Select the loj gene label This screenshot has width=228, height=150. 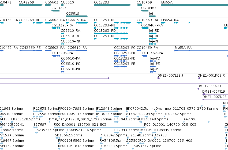pos(151,13)
